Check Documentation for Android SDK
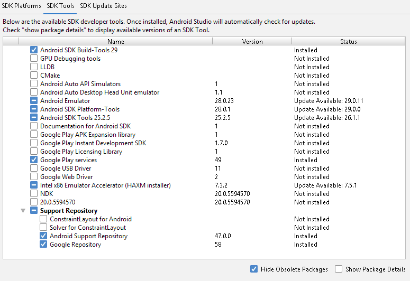Image resolution: width=410 pixels, height=281 pixels. (34, 126)
